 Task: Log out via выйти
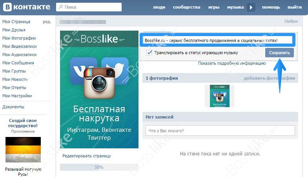coord(295,7)
